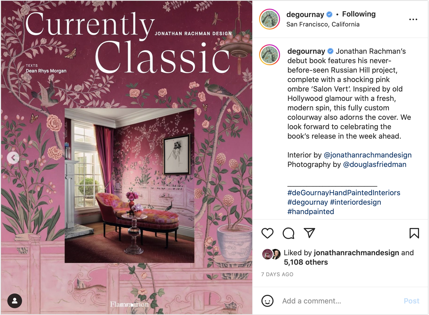429x315 pixels.
Task: Open the #deGournayHandPaintedInteriors hashtag
Action: [344, 193]
